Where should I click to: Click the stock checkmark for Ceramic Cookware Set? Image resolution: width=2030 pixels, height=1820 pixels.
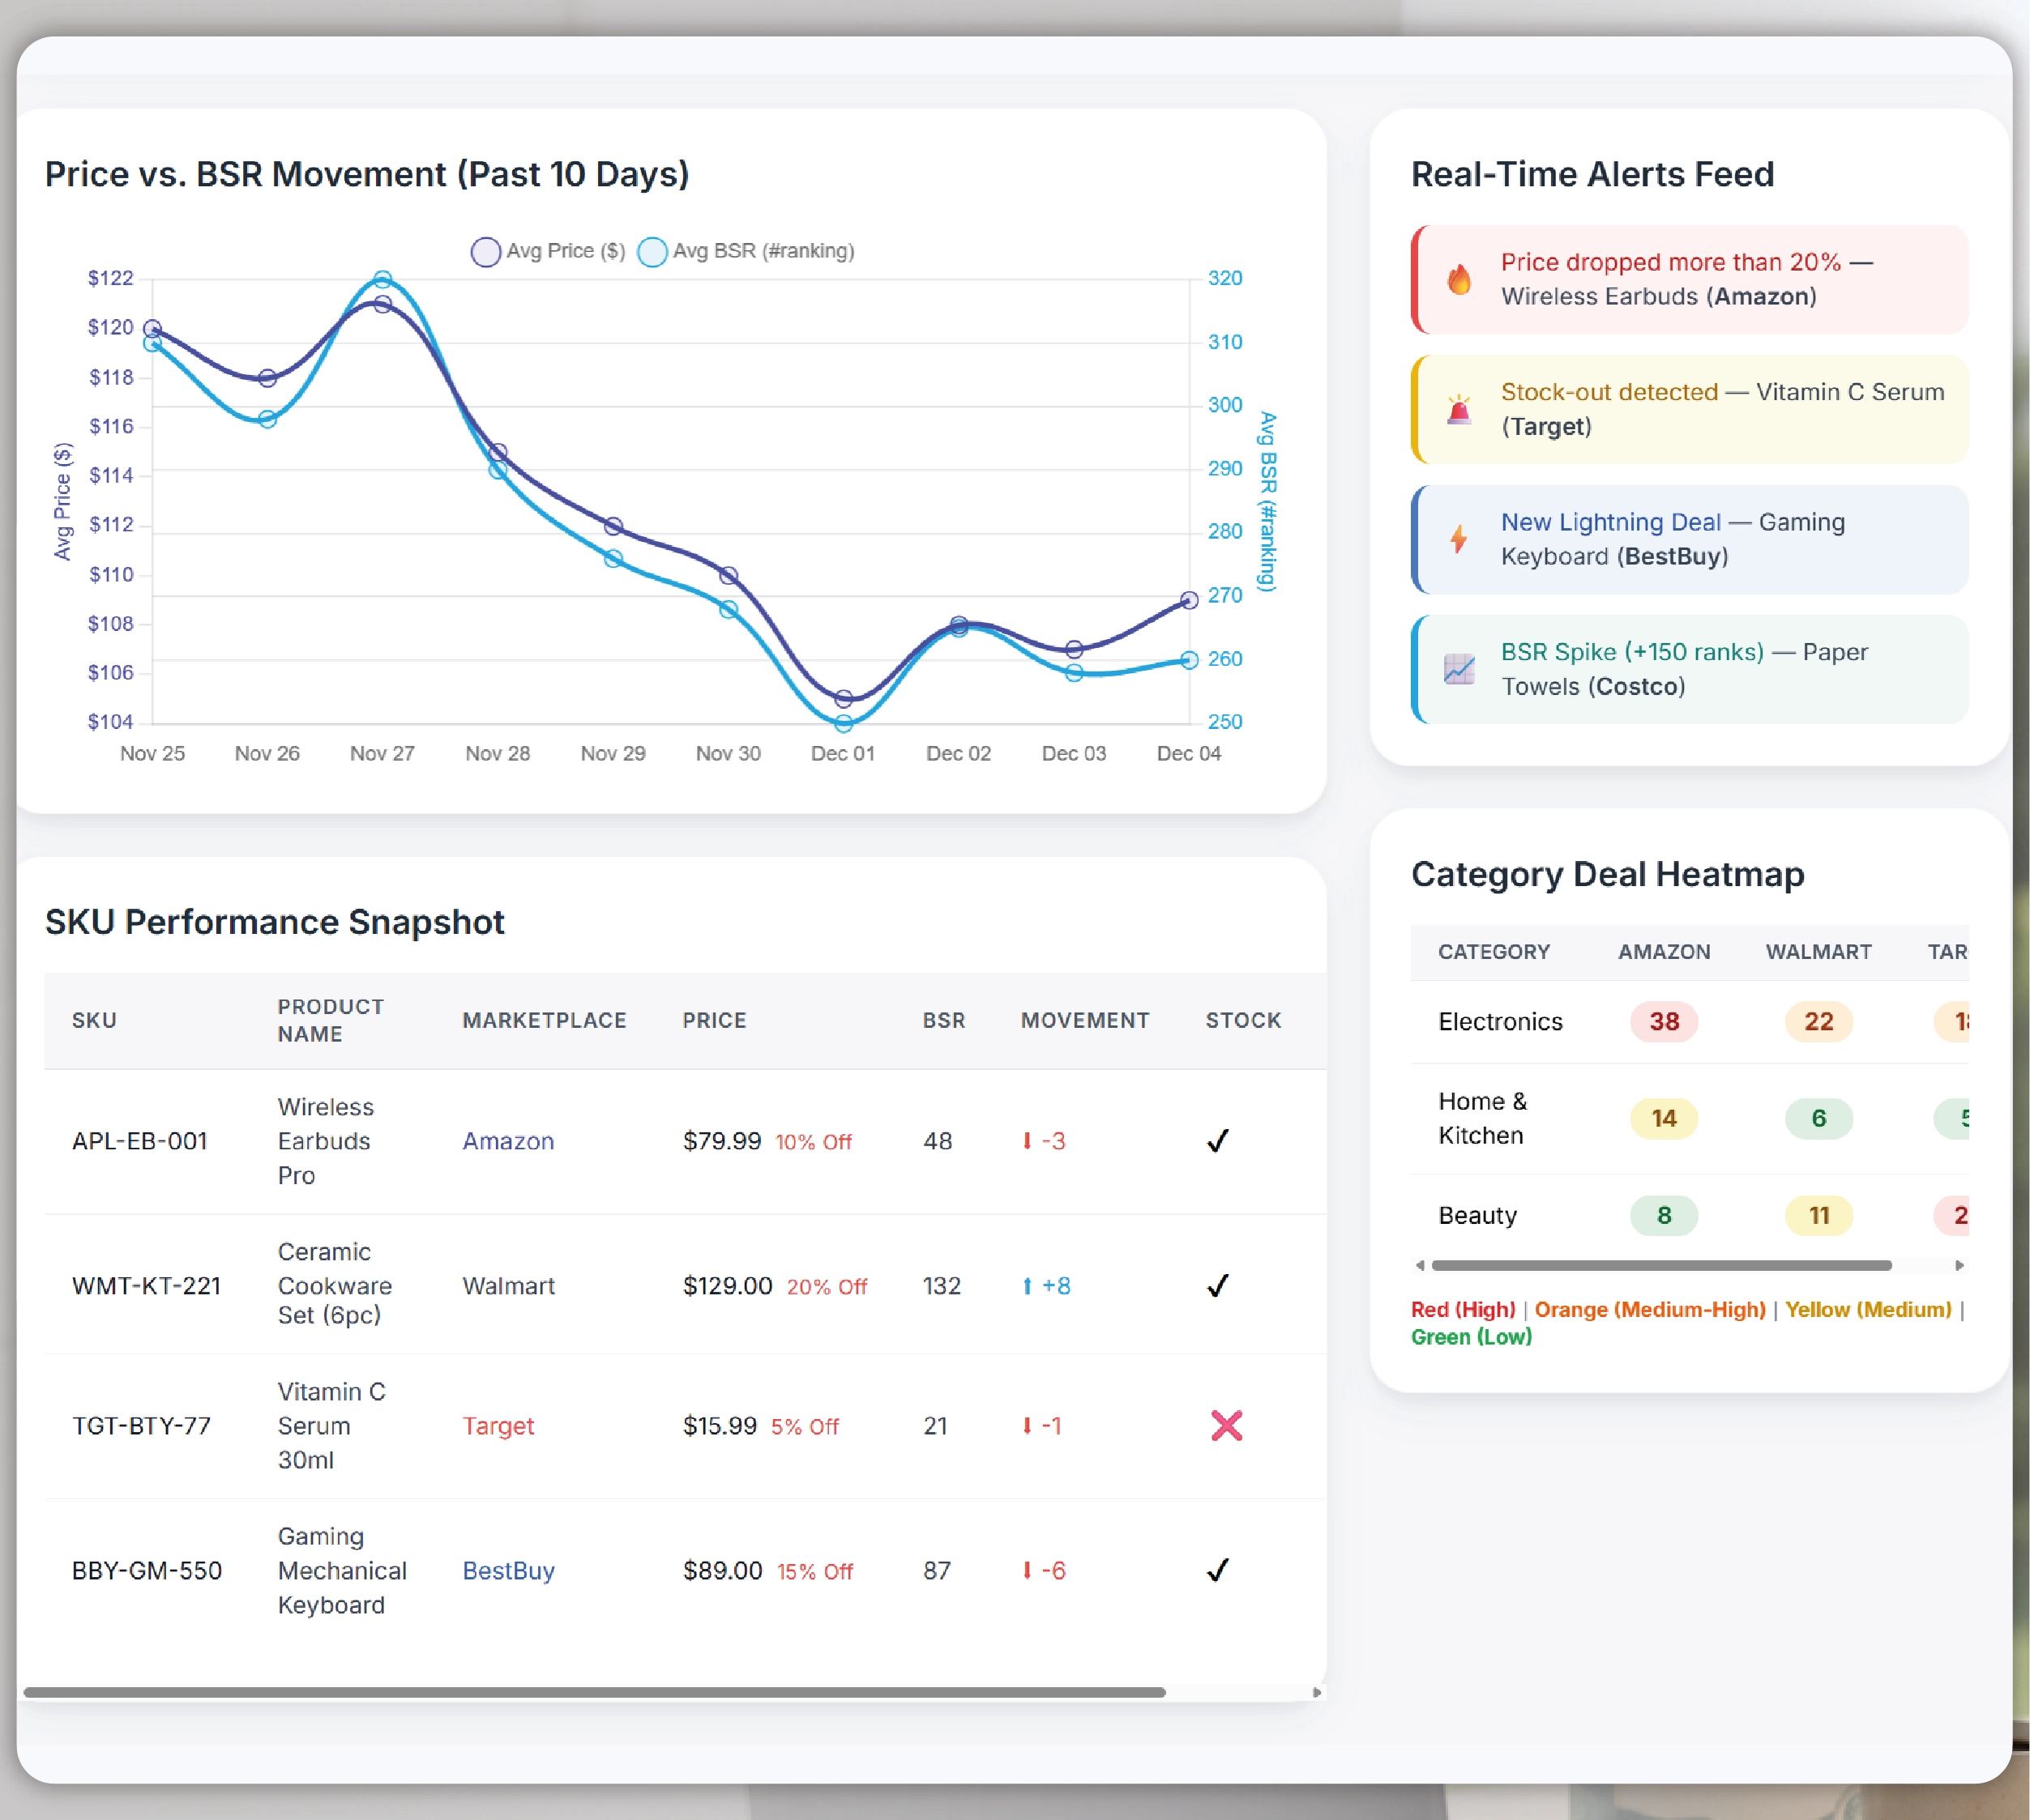1218,1286
